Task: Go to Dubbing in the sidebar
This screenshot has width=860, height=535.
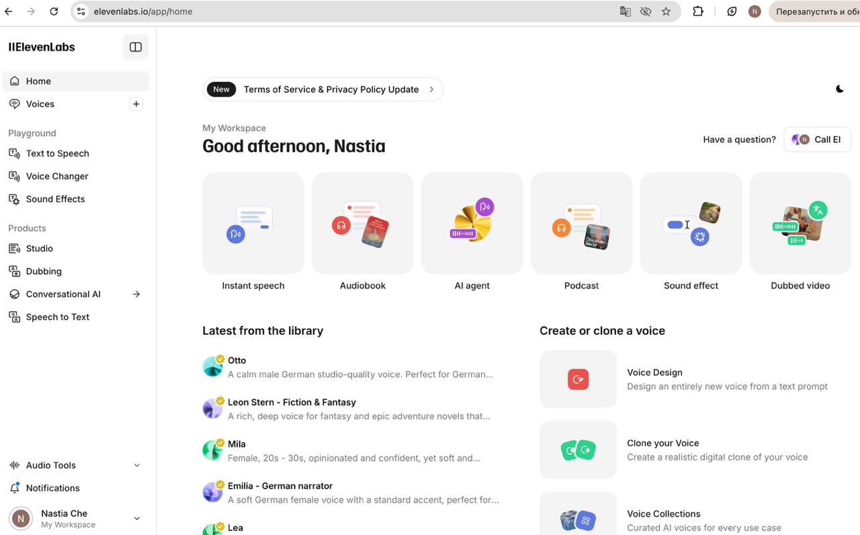Action: [44, 272]
